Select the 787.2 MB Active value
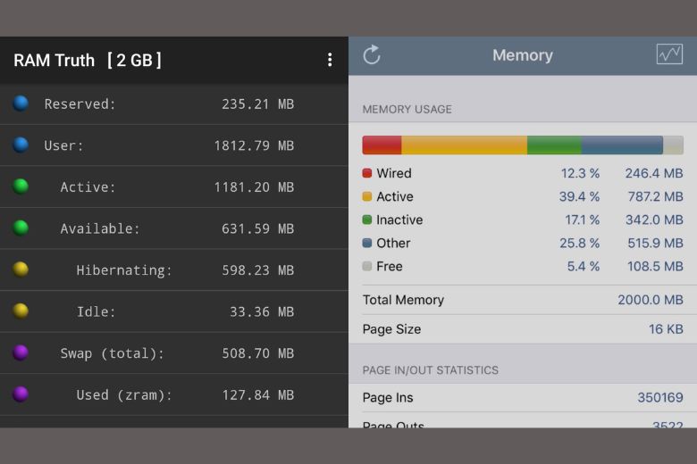 (x=655, y=196)
